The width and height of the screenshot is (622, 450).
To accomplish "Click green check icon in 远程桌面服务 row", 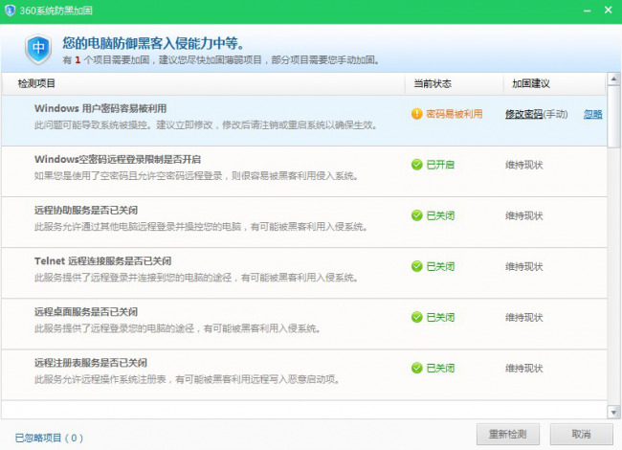I will (416, 317).
